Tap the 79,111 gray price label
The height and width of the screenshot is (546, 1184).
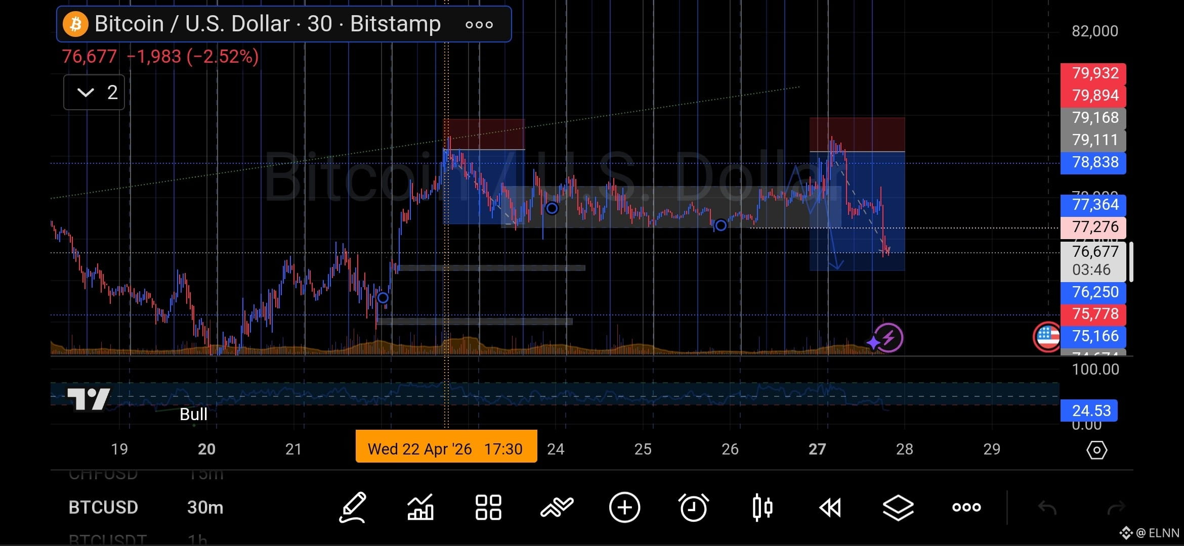click(1093, 140)
